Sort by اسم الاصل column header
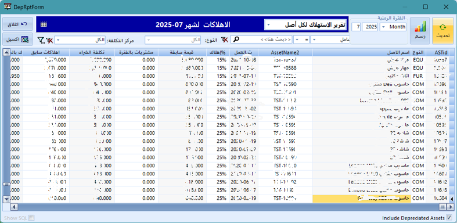 (362, 52)
